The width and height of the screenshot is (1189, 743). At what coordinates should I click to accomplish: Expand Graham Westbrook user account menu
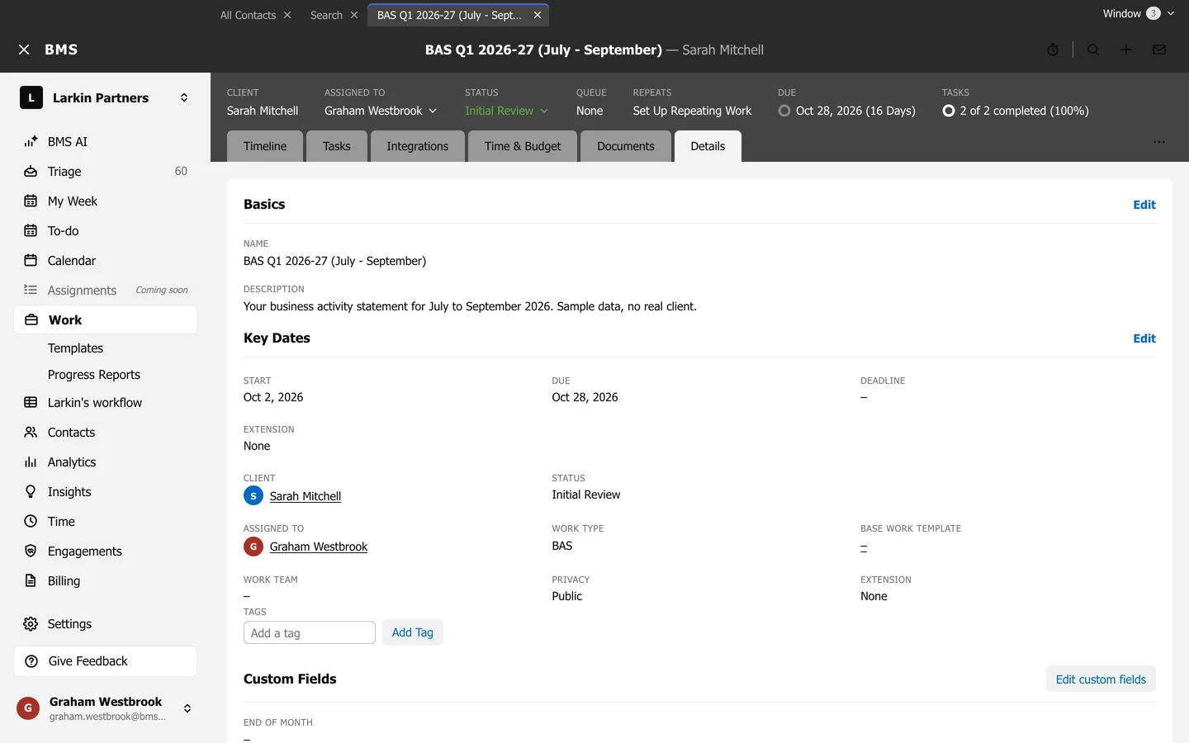(x=187, y=708)
